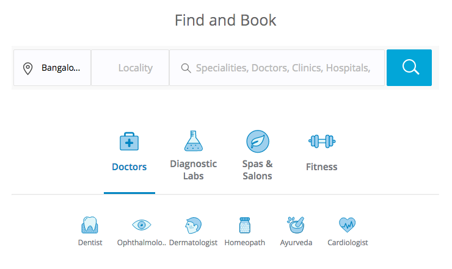This screenshot has height=269, width=452.
Task: Click the Locality field
Action: [x=130, y=68]
